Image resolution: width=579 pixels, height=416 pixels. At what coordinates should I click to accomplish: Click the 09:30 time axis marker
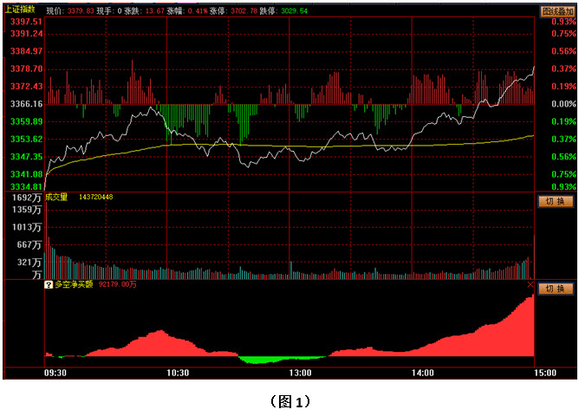(54, 372)
